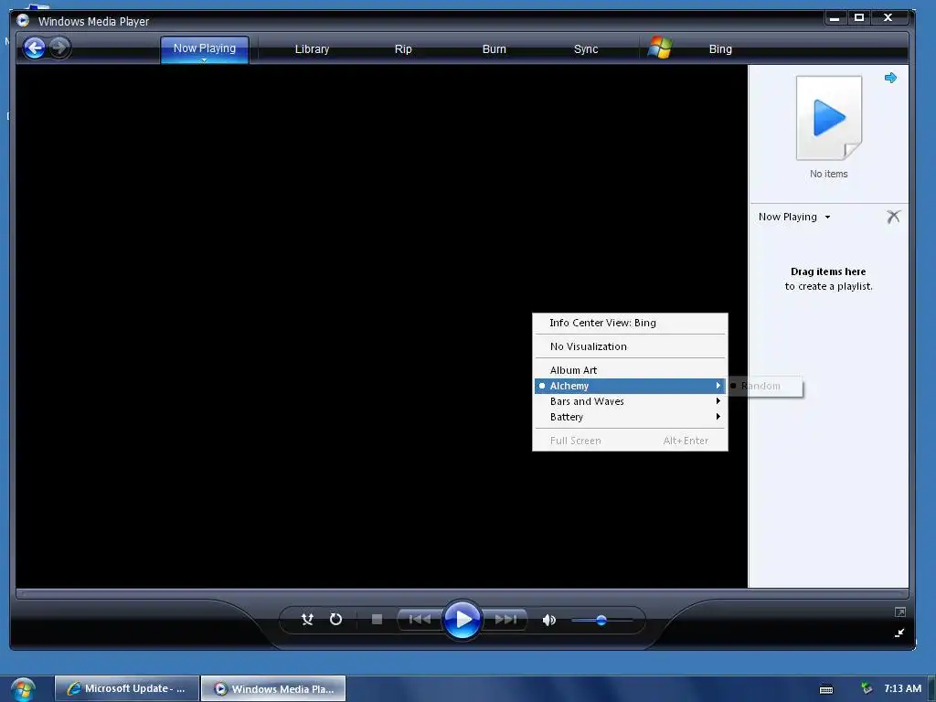Expand the Alchemy submenu arrow
Image resolution: width=936 pixels, height=702 pixels.
(718, 387)
